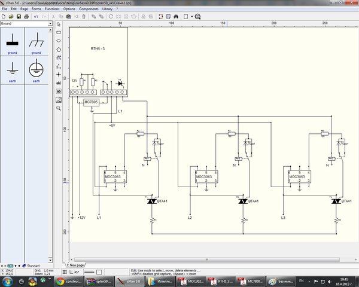This screenshot has width=359, height=287.
Task: Open the binoculars search icon
Action: 176,17
